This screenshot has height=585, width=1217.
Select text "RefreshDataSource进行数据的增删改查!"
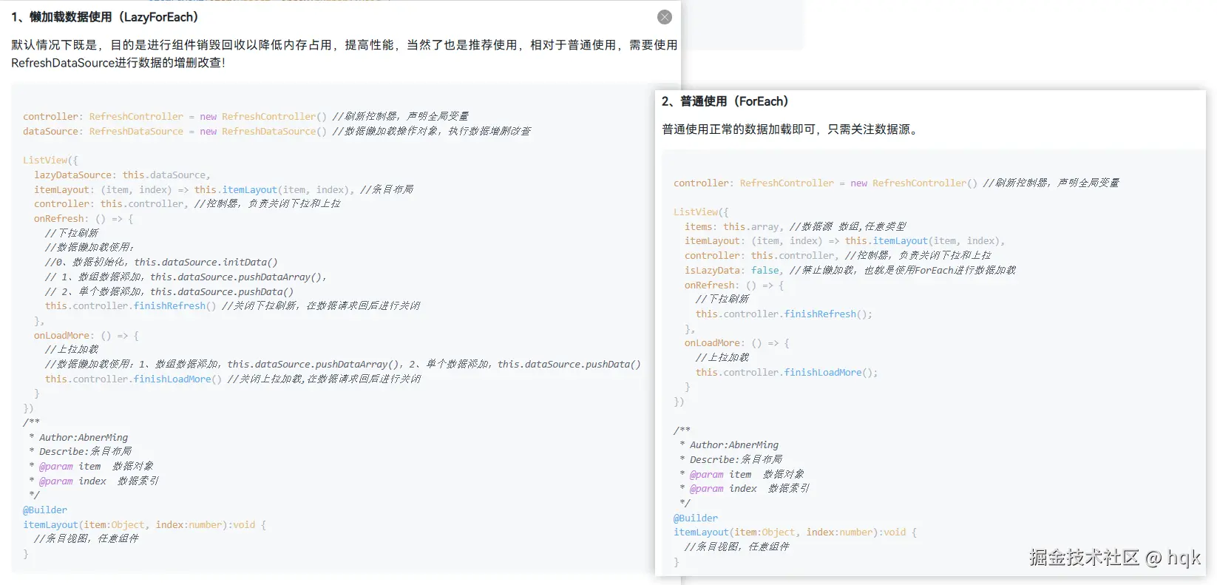point(118,63)
